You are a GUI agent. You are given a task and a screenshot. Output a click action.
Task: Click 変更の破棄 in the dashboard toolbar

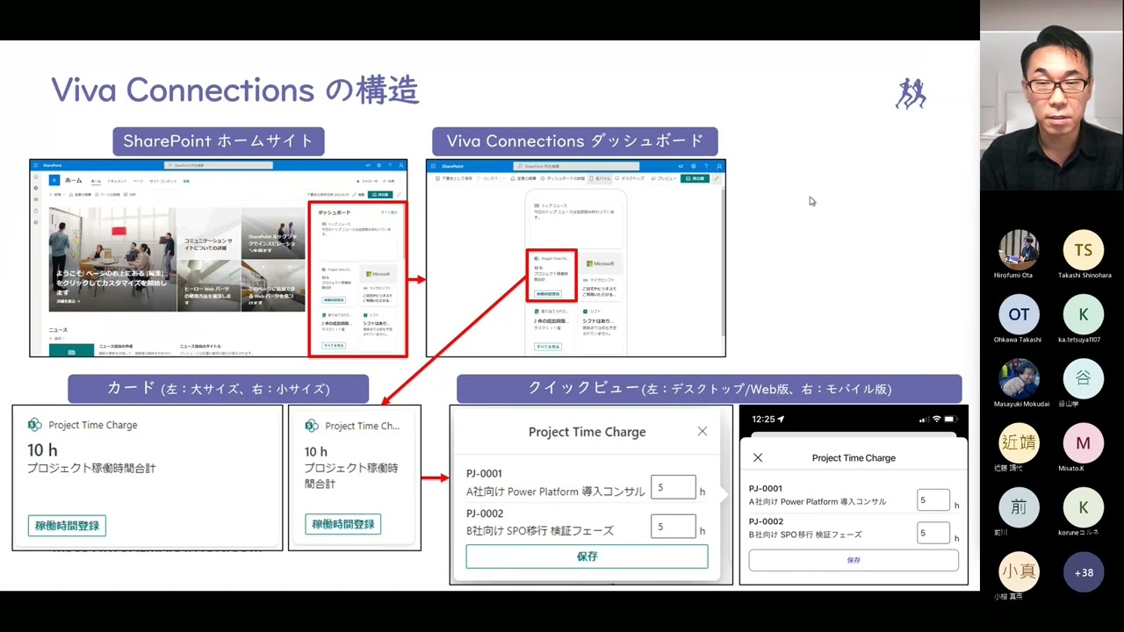click(x=522, y=178)
